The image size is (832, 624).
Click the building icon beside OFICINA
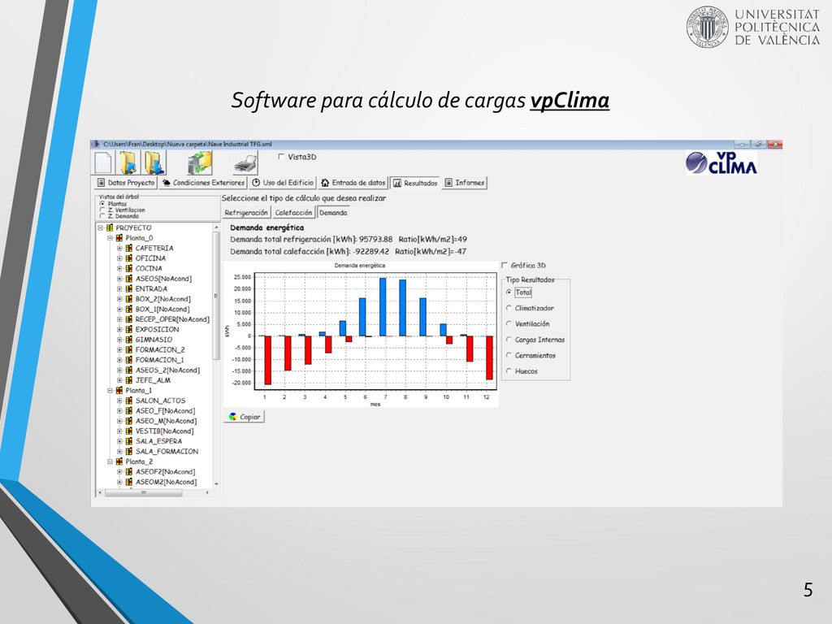129,258
